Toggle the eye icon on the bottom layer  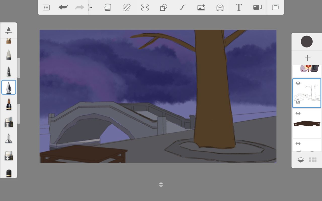point(298,144)
